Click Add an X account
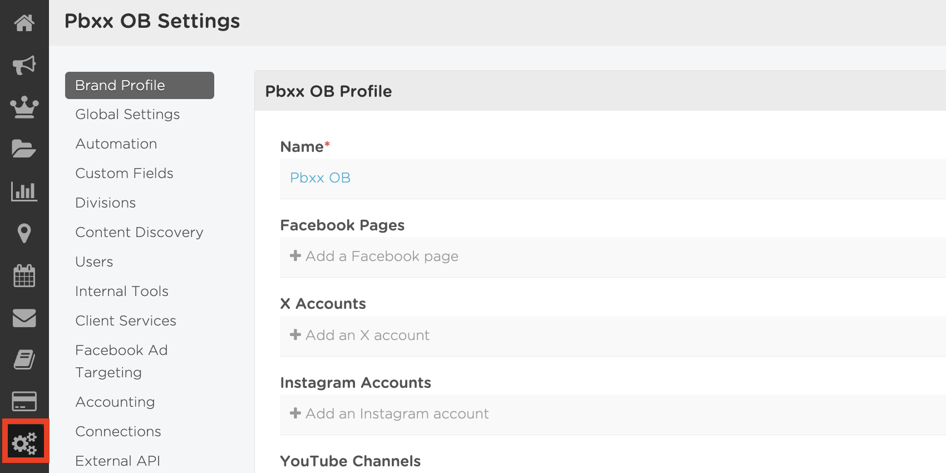Image resolution: width=946 pixels, height=473 pixels. 359,335
